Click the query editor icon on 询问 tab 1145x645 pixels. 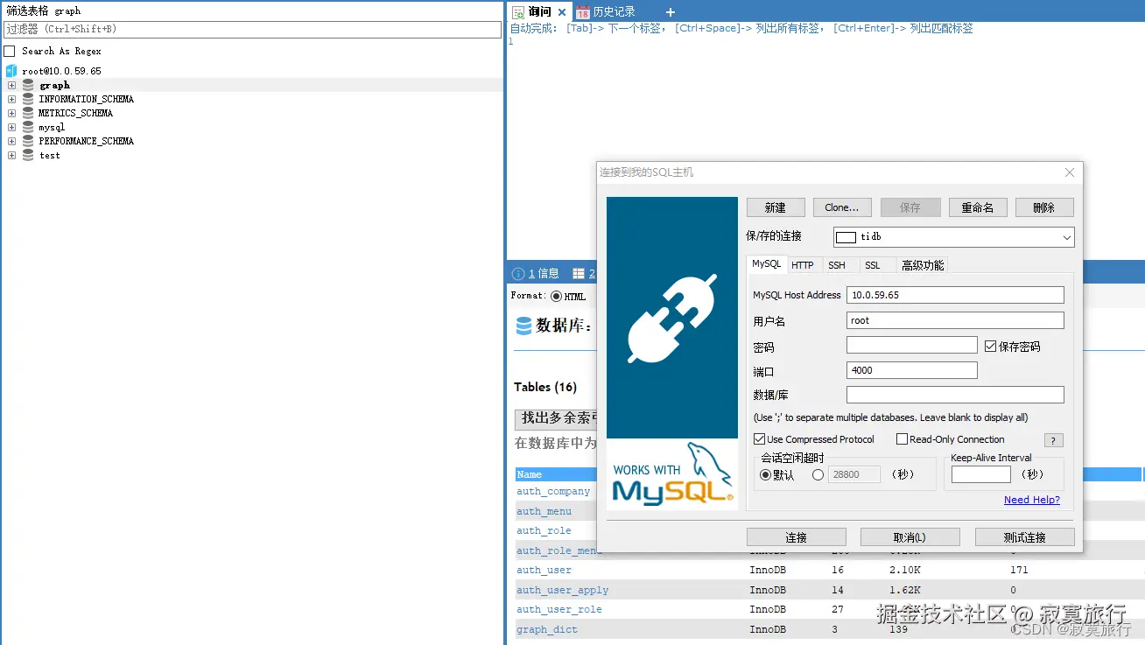click(518, 12)
